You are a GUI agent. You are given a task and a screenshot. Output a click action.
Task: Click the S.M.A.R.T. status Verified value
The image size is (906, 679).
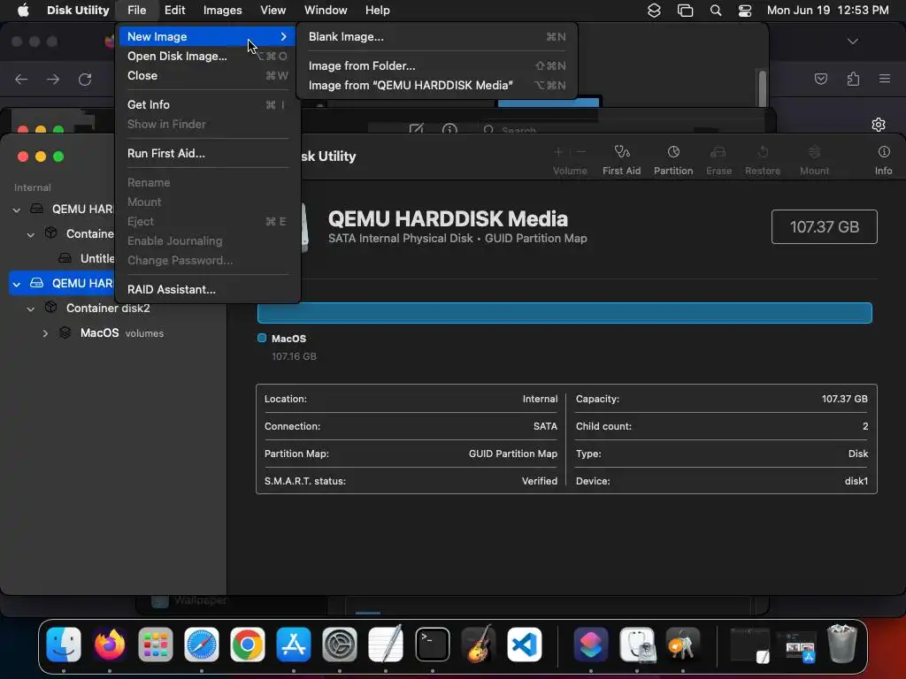(x=540, y=481)
